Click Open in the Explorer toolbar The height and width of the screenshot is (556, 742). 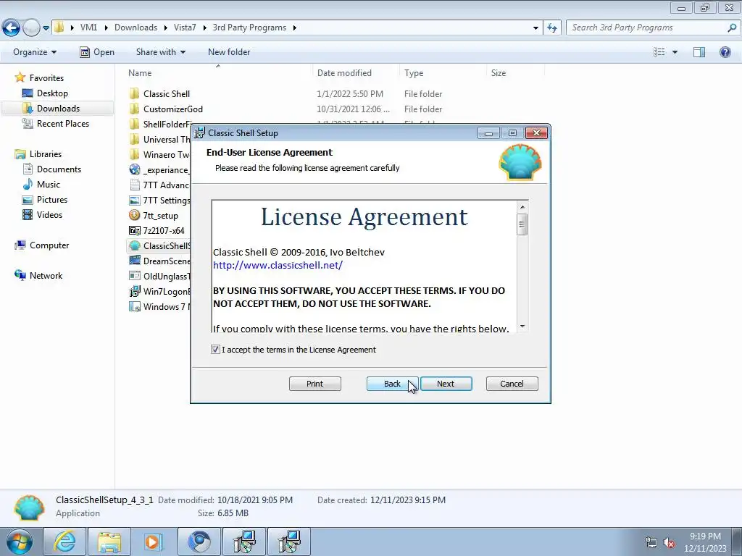point(97,52)
